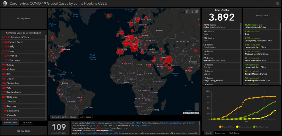Screen dimensions: 282x136
Task: Select 374 Switzerland row
Action: coord(23,83)
